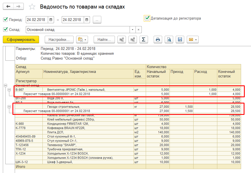
Task: Toggle Детализация до регистратора checkbox
Action: pos(147,18)
